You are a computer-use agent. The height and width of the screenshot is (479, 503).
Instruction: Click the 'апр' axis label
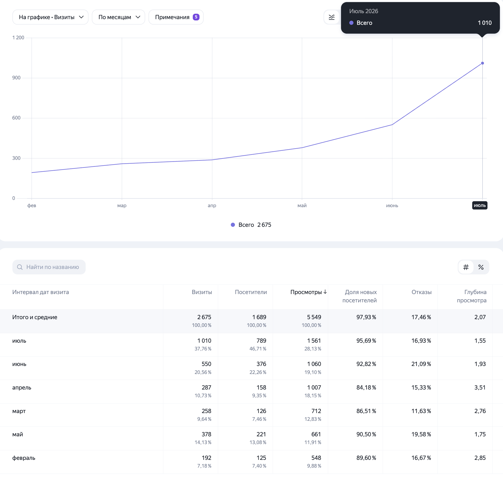pyautogui.click(x=212, y=205)
